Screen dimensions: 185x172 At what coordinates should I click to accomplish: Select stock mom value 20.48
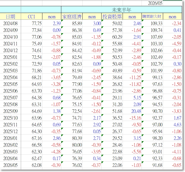pyautogui.click(x=132, y=111)
